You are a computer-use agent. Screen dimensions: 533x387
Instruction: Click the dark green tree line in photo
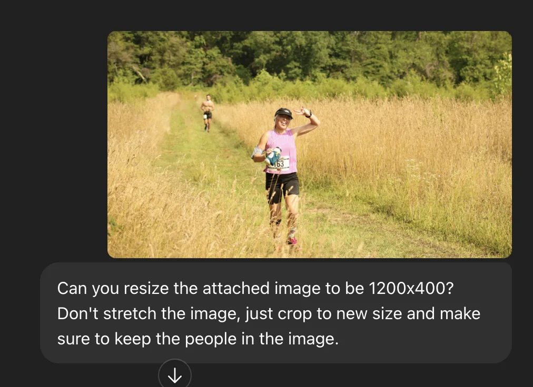tap(310, 57)
